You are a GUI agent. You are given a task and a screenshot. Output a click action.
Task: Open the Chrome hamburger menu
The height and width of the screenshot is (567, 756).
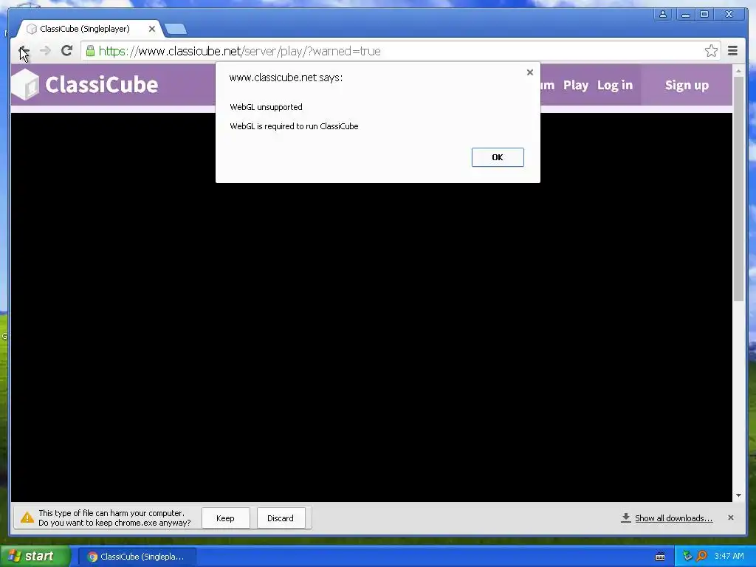[x=732, y=51]
